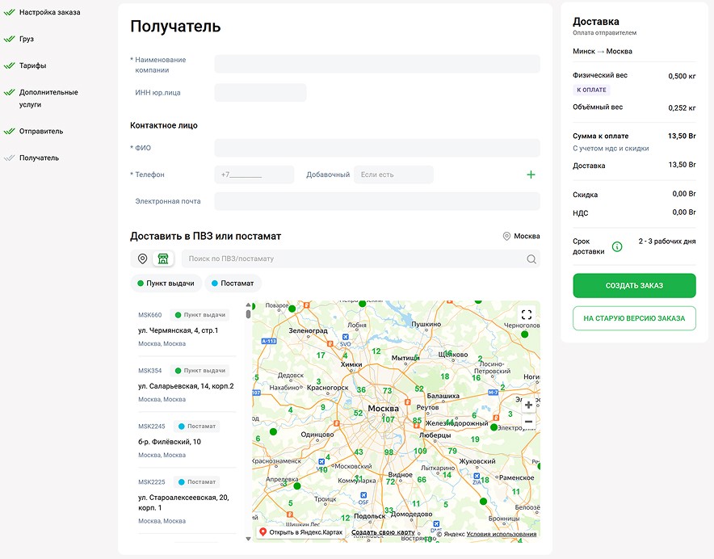
Task: Go to the Груз step
Action: coord(27,39)
